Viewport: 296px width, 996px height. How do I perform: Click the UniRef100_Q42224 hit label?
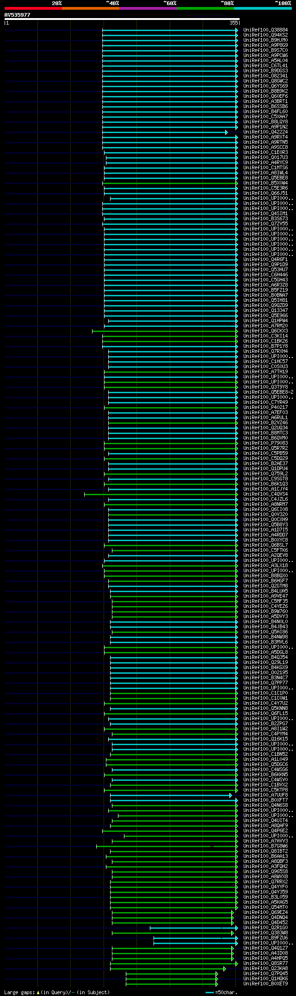(265, 132)
